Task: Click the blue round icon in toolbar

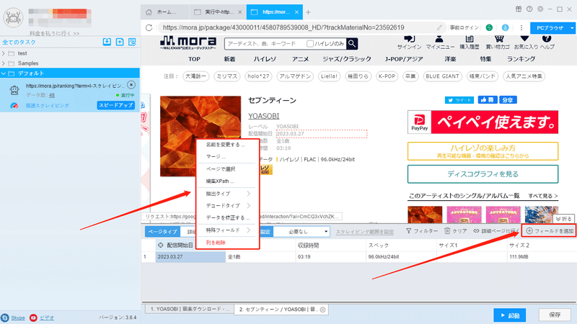Action: click(x=506, y=27)
